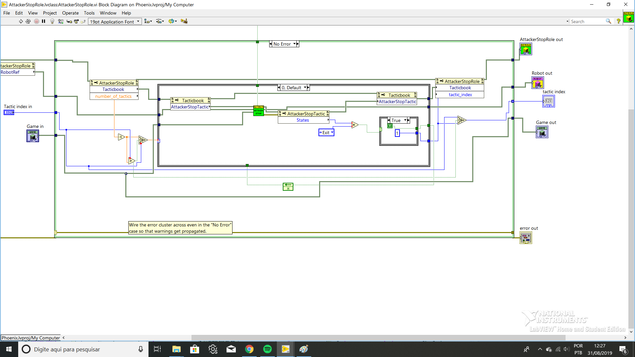635x357 pixels.
Task: Select the tactic_index bundle element
Action: (x=460, y=95)
